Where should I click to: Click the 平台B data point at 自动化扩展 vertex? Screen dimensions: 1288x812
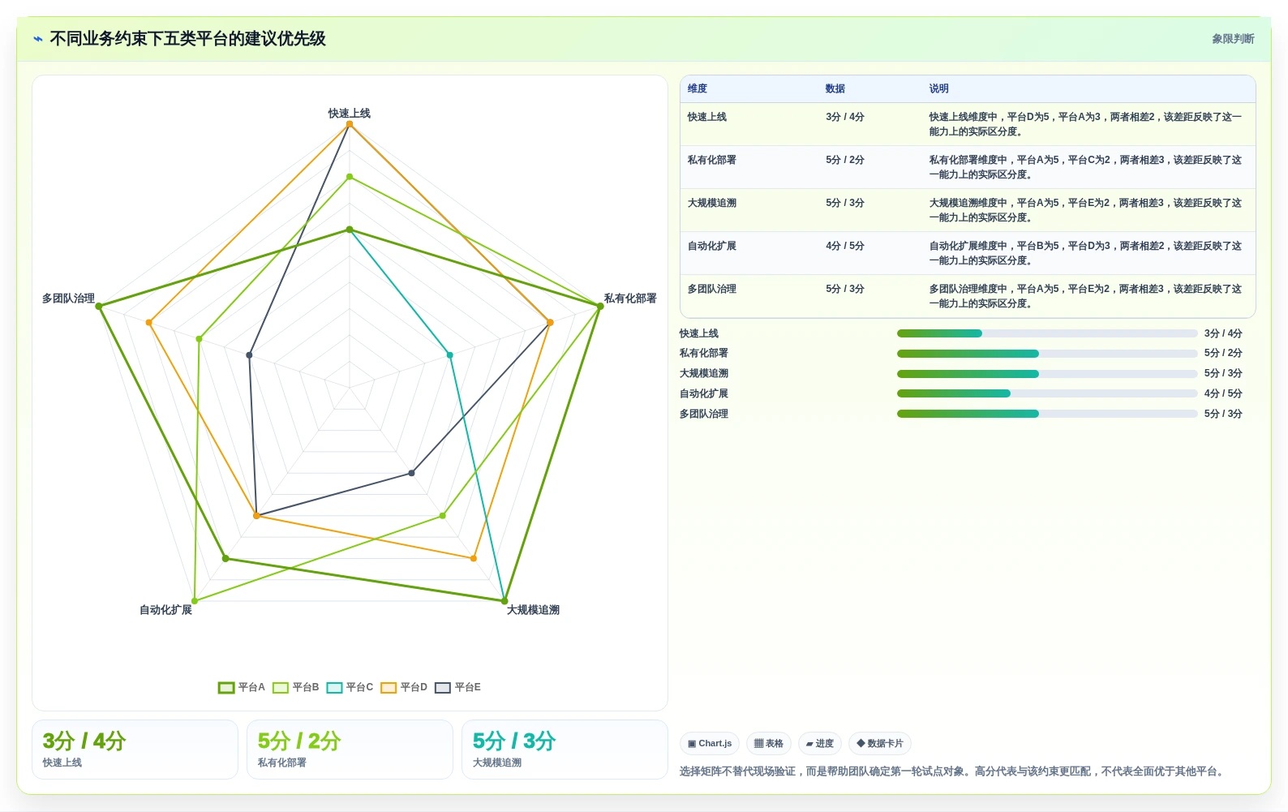click(x=195, y=601)
